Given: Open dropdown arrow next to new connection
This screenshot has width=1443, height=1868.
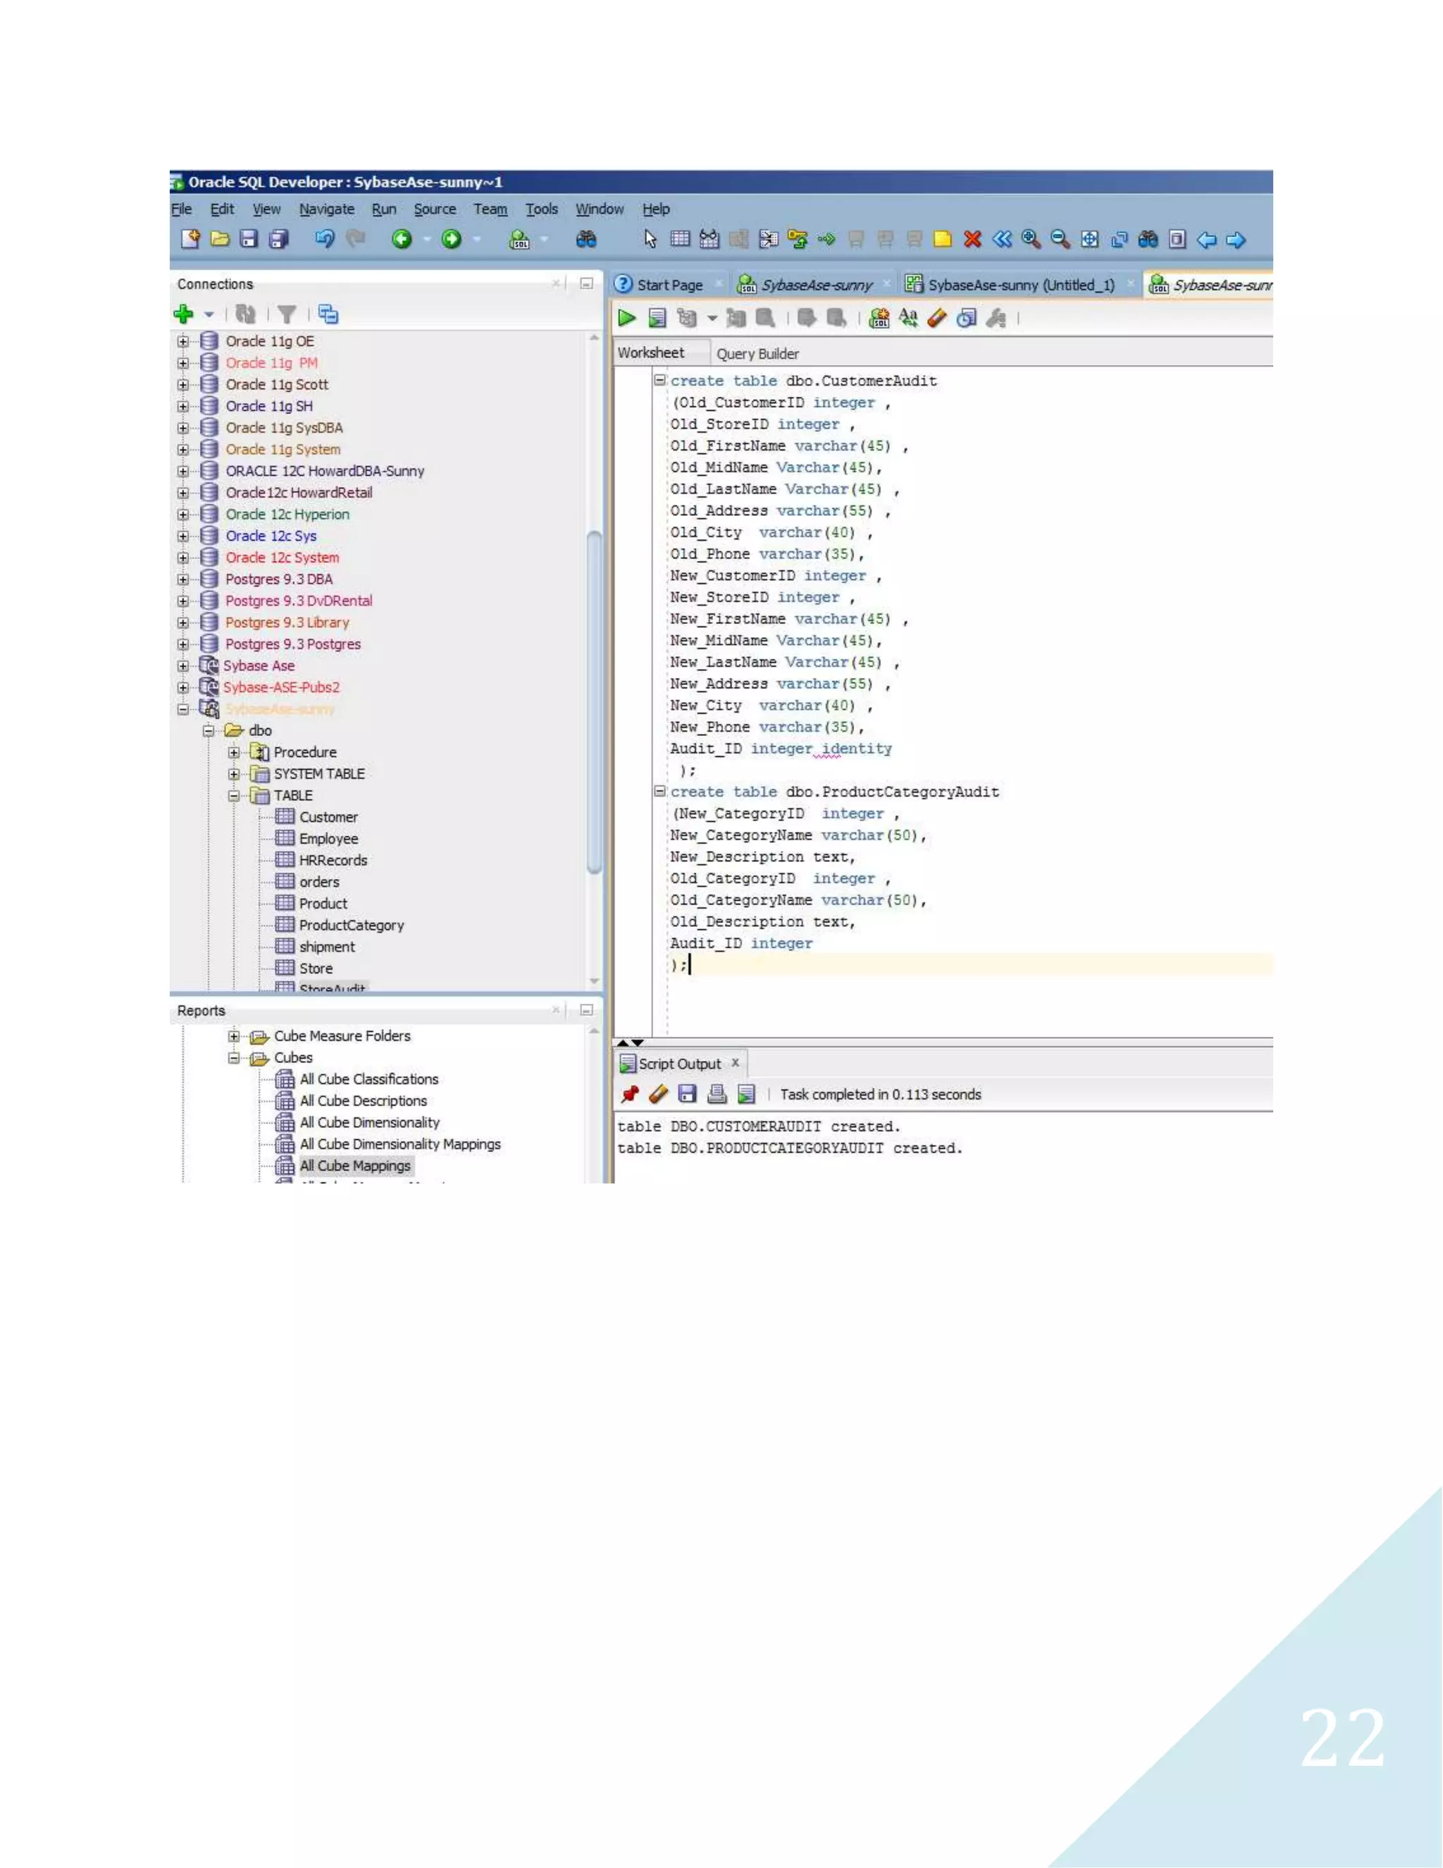Looking at the screenshot, I should [x=209, y=315].
